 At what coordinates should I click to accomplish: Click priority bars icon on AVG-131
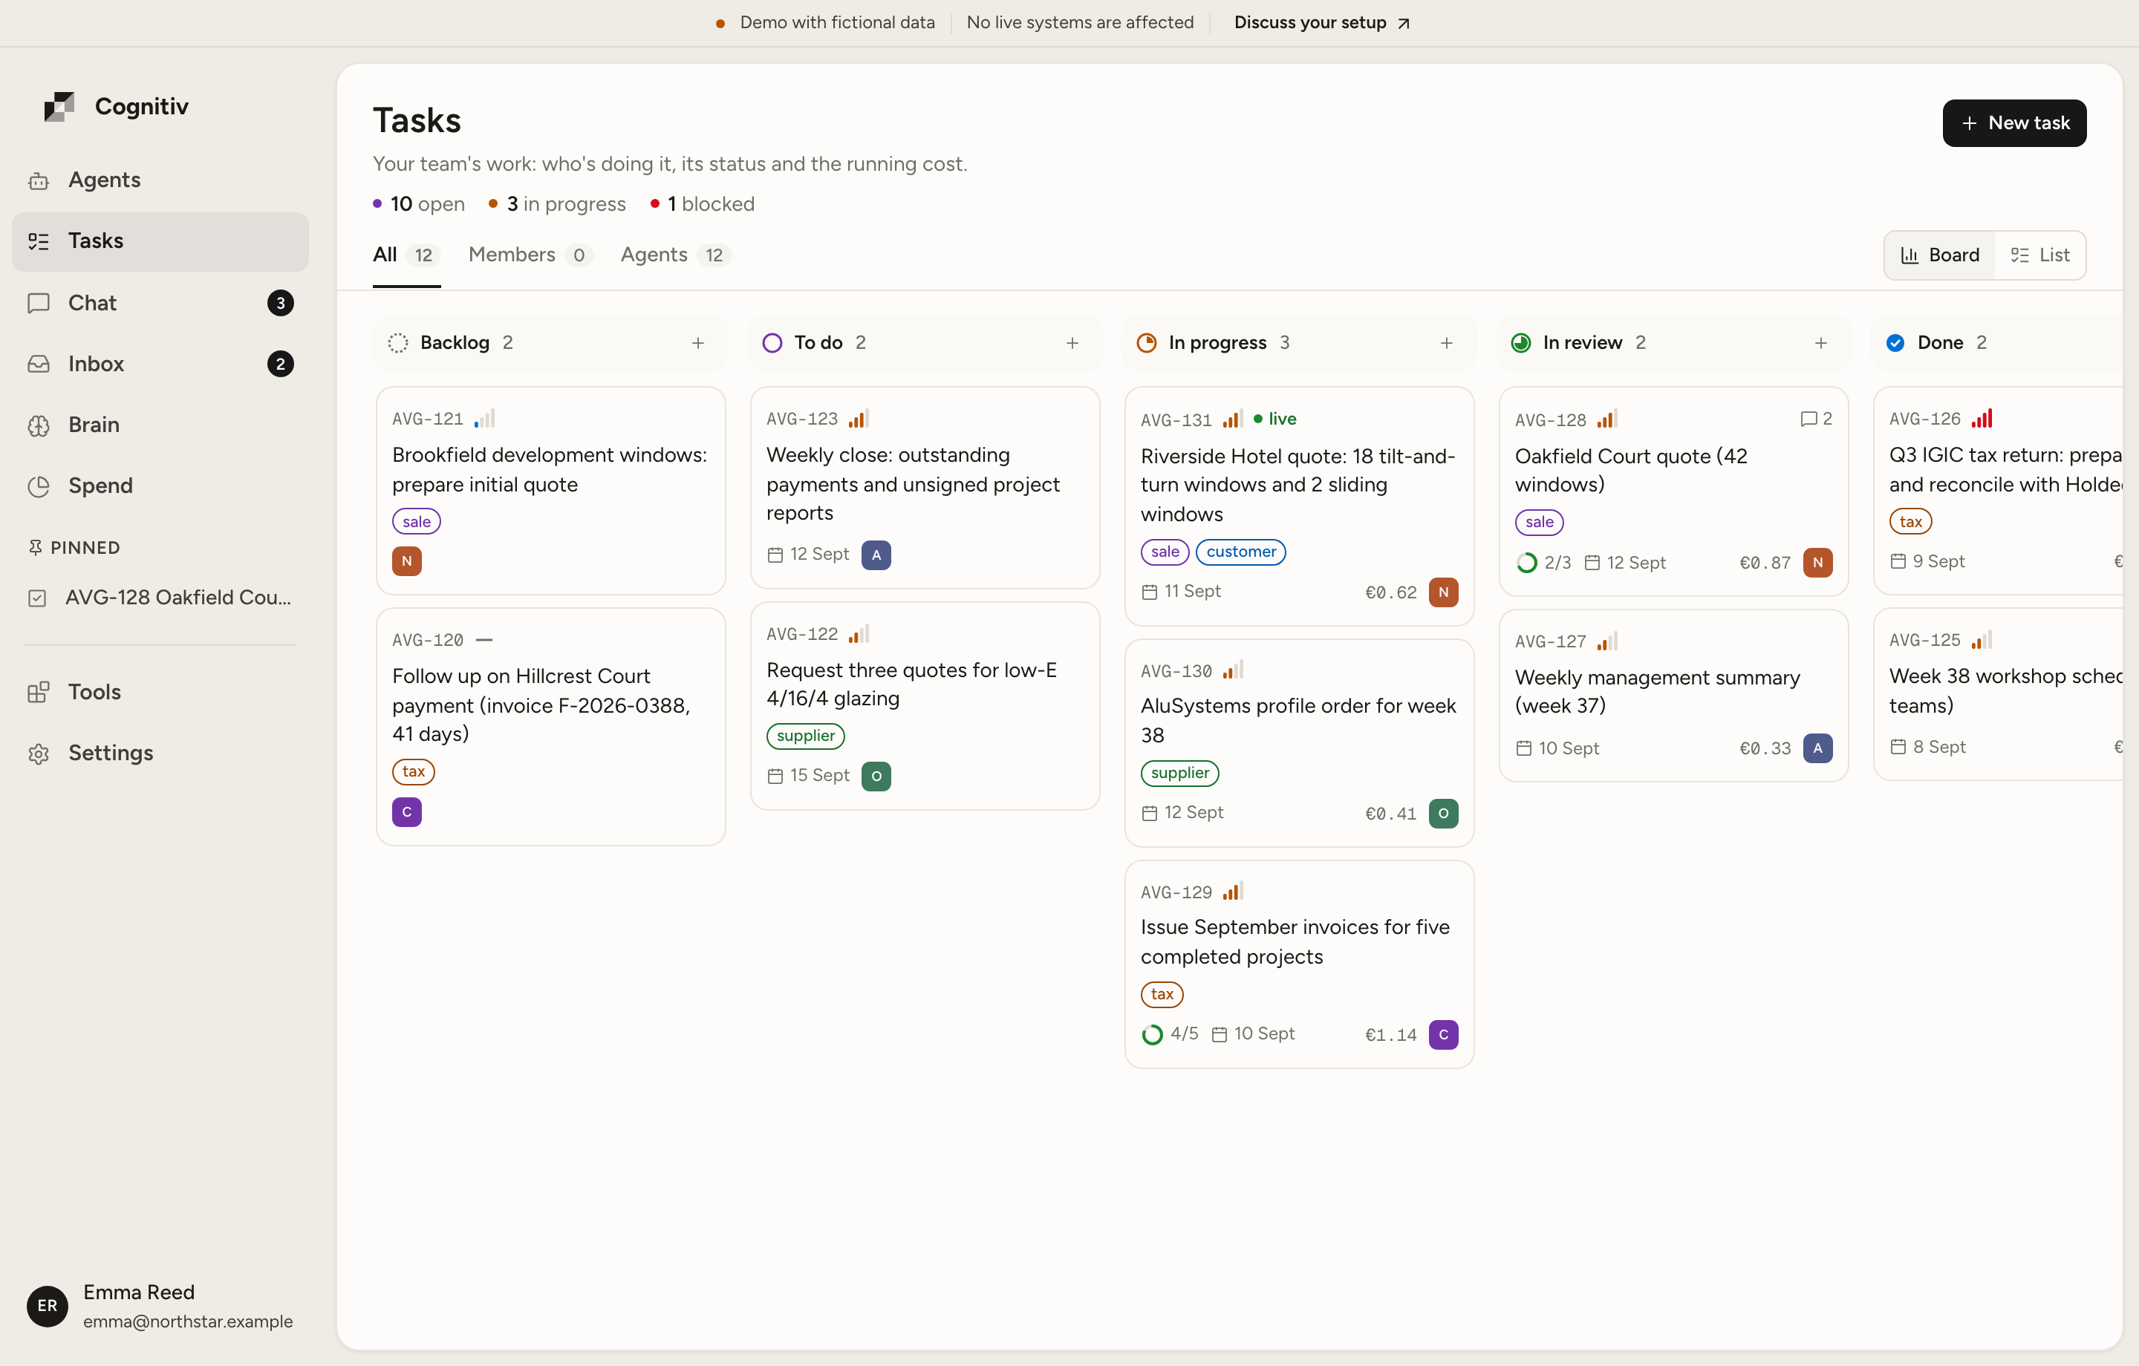pos(1232,418)
